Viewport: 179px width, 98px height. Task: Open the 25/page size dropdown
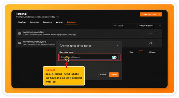pos(154,52)
